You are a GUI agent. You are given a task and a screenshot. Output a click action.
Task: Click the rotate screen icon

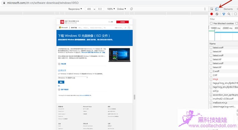[x=131, y=9]
